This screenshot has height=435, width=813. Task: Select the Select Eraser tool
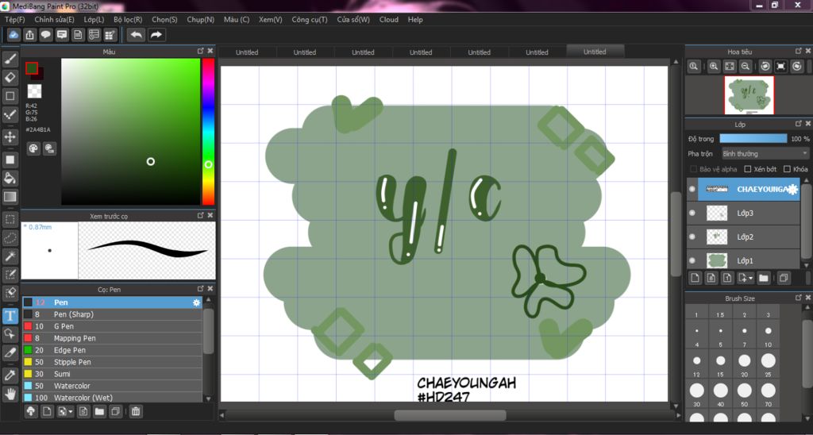click(10, 293)
